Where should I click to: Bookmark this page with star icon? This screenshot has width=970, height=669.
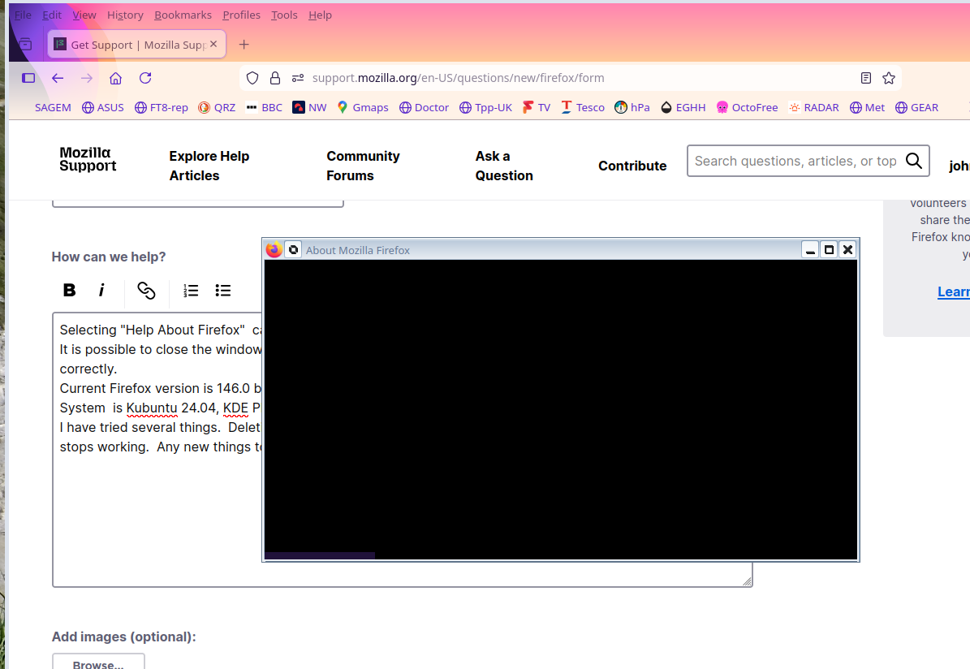[889, 78]
